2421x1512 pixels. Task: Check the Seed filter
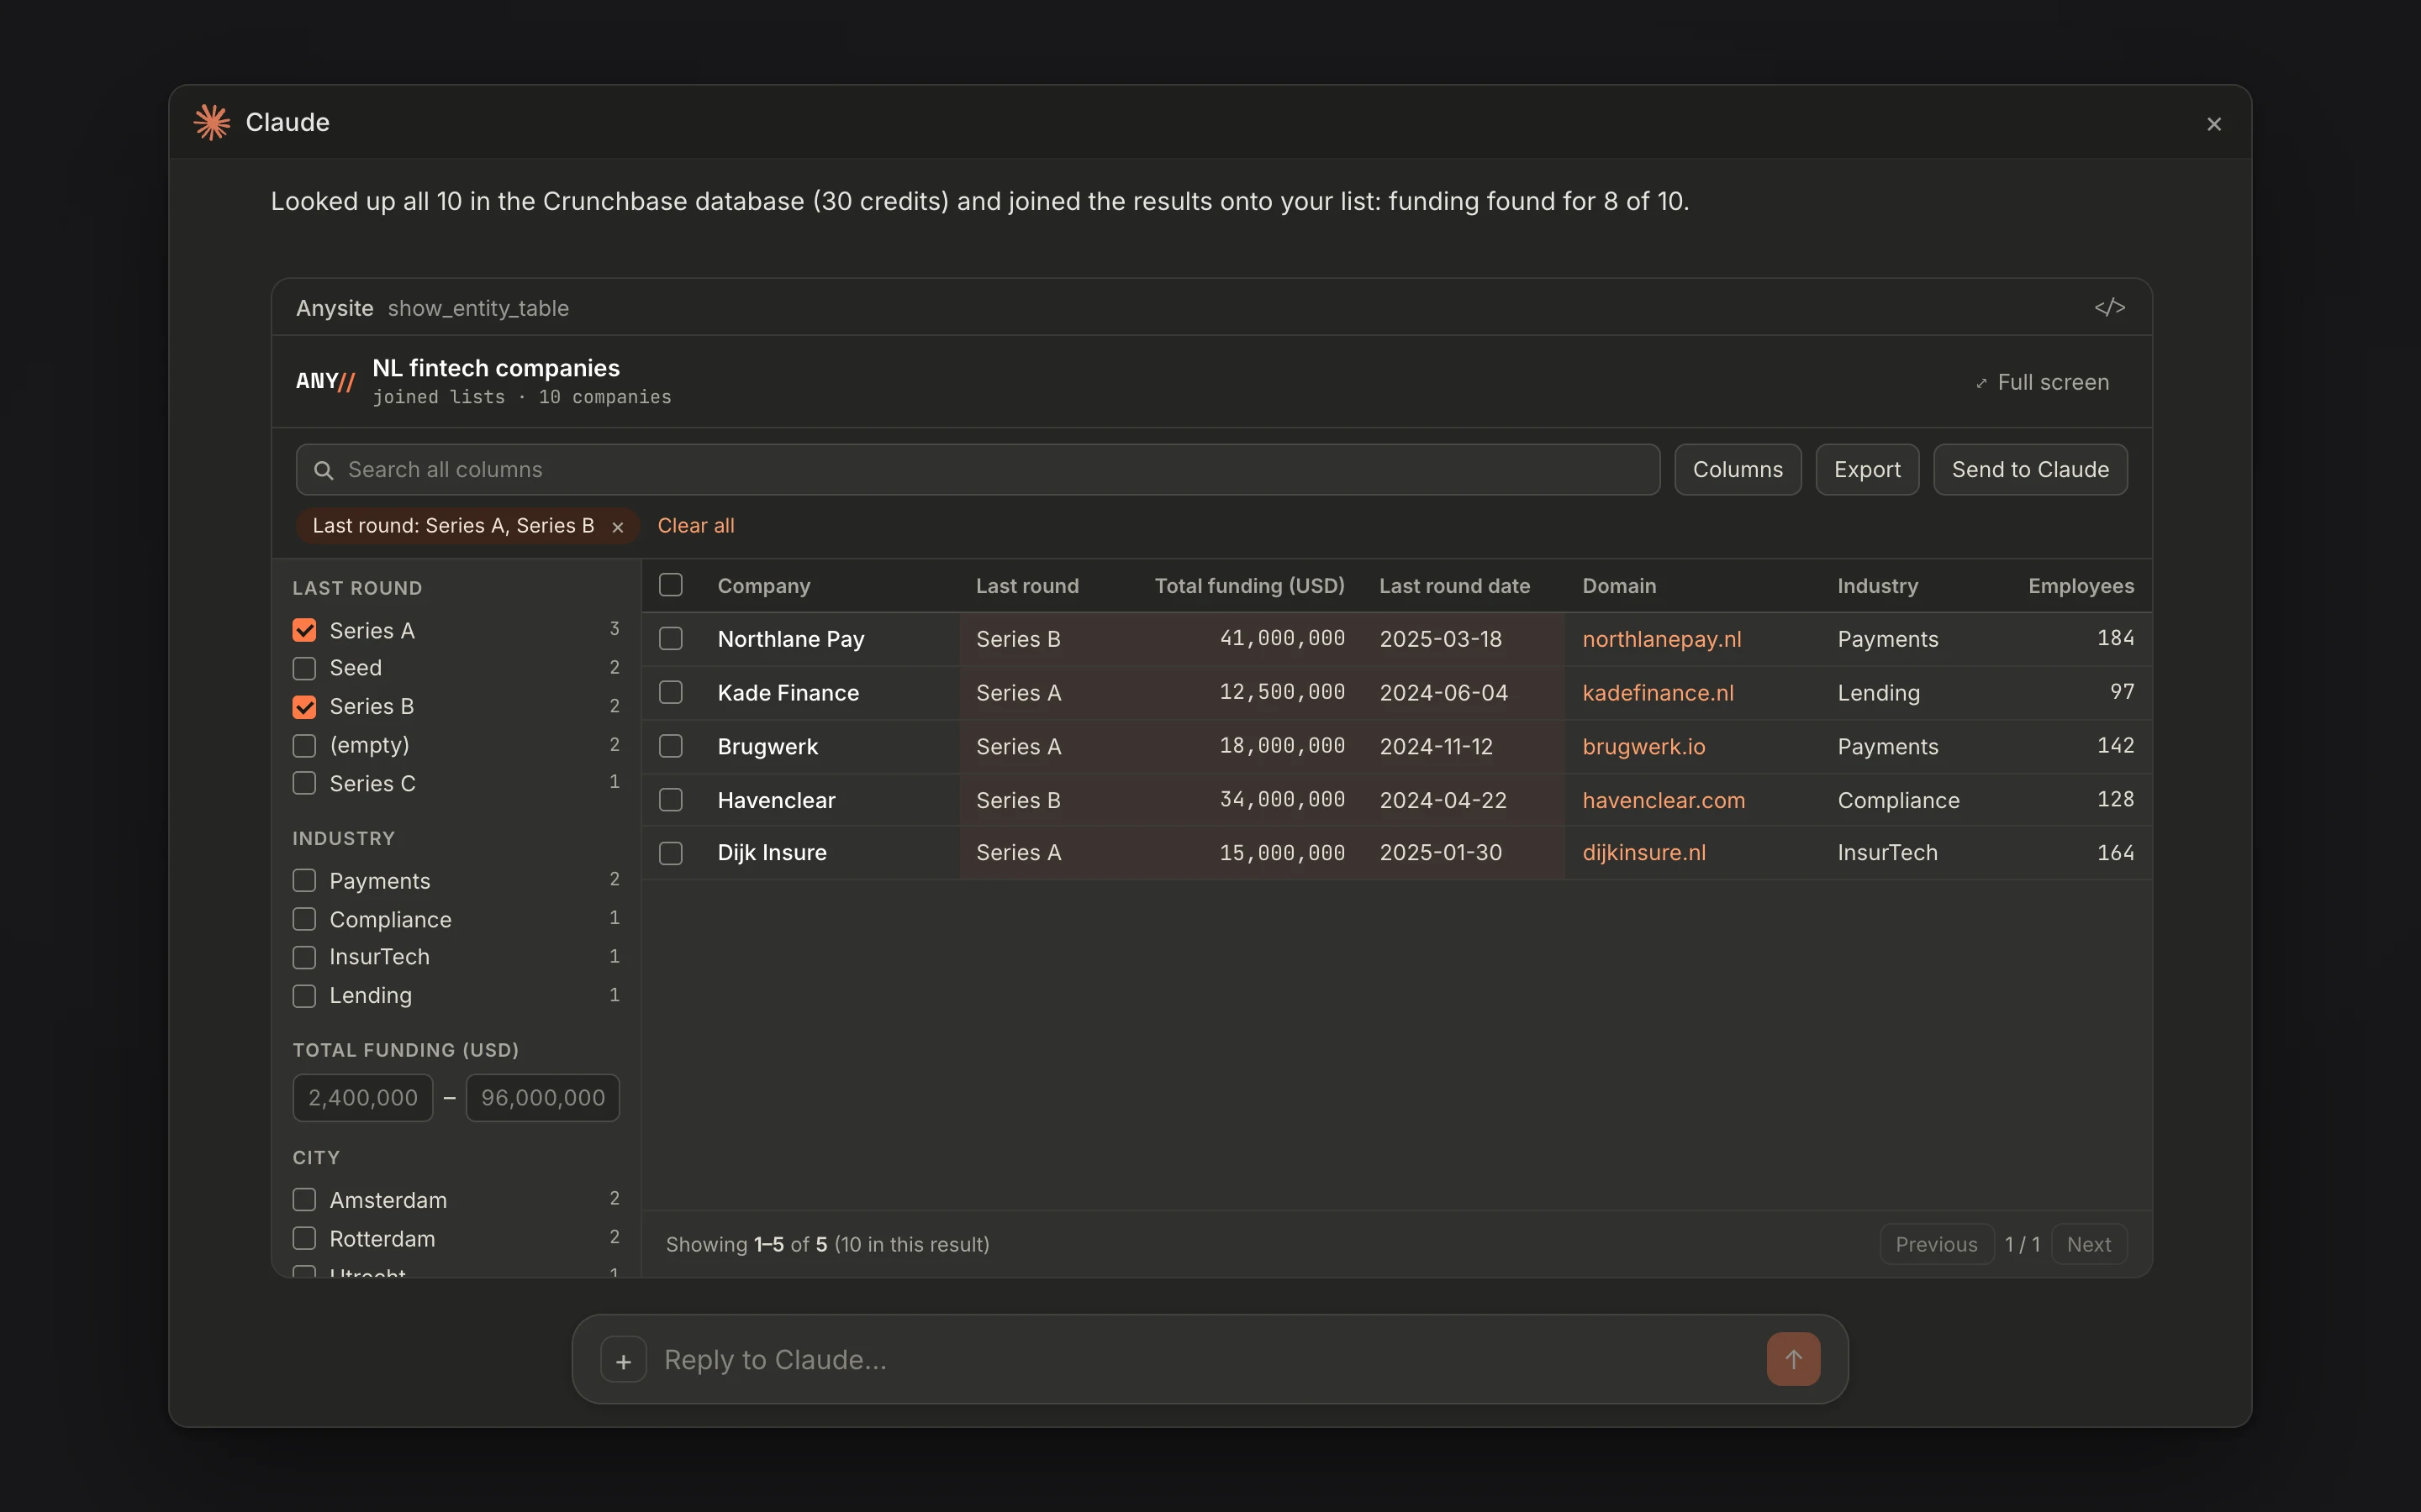[x=304, y=668]
